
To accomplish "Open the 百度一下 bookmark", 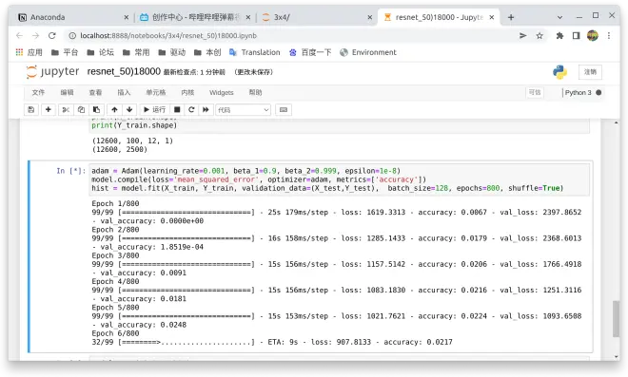I will pyautogui.click(x=310, y=52).
